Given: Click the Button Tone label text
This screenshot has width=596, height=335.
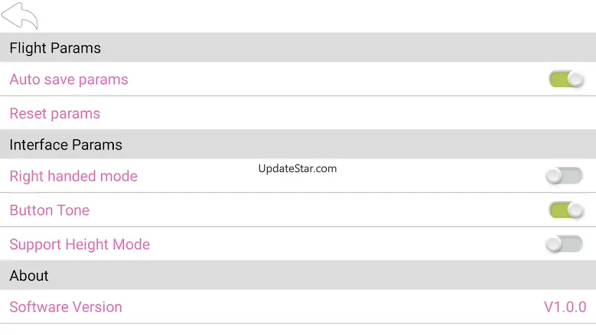Looking at the screenshot, I should 50,210.
